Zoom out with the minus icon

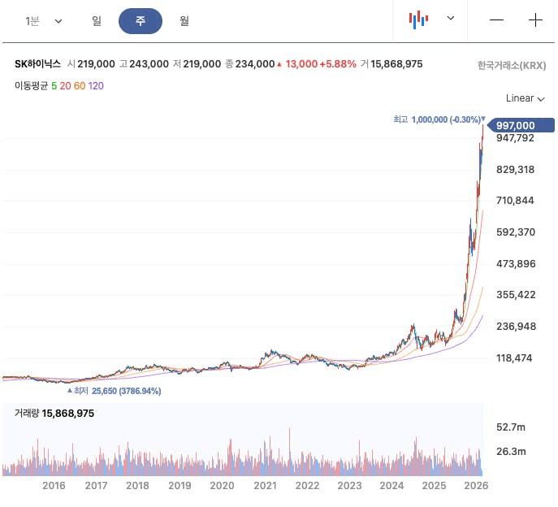pos(497,20)
